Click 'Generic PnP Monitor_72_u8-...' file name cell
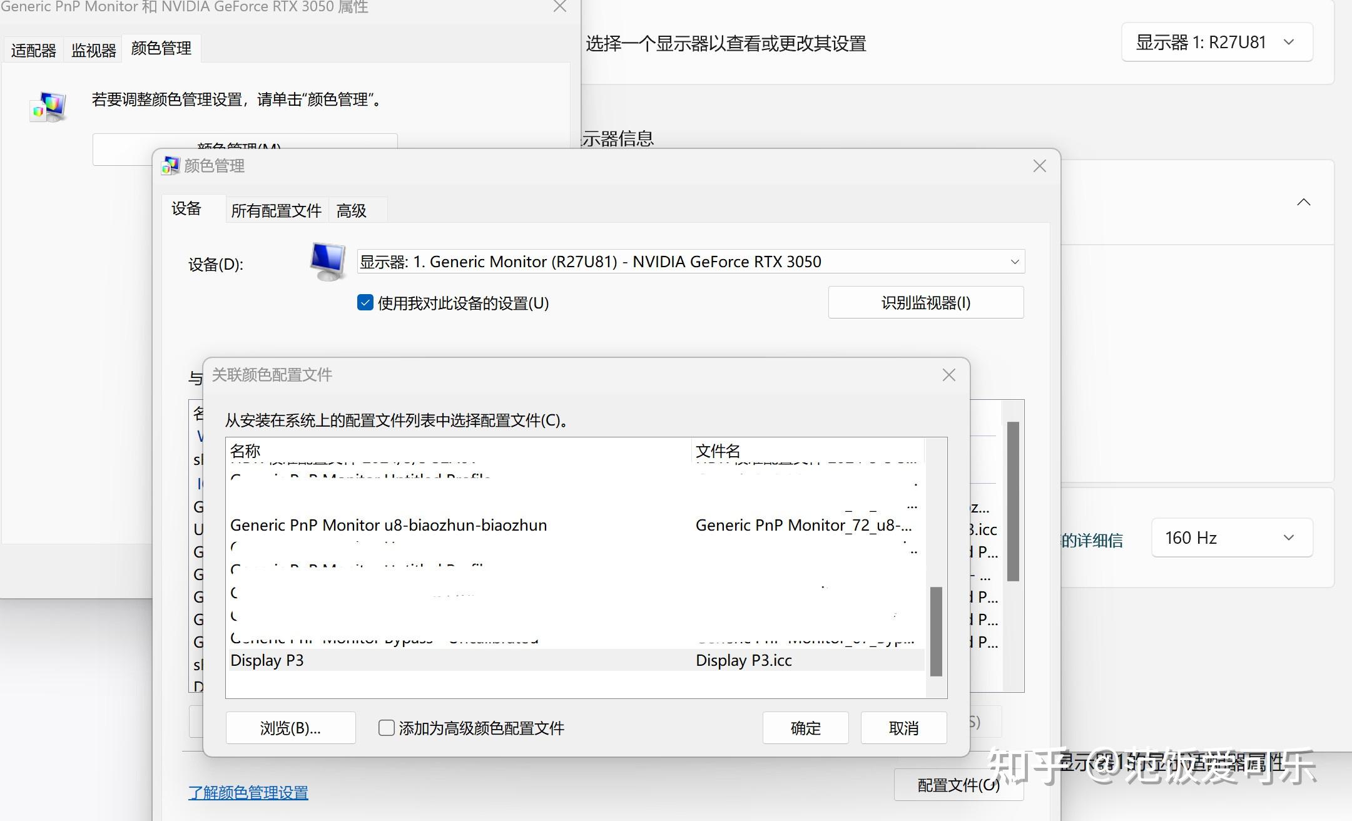This screenshot has width=1352, height=821. point(804,525)
